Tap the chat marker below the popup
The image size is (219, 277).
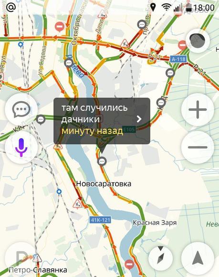(x=102, y=161)
